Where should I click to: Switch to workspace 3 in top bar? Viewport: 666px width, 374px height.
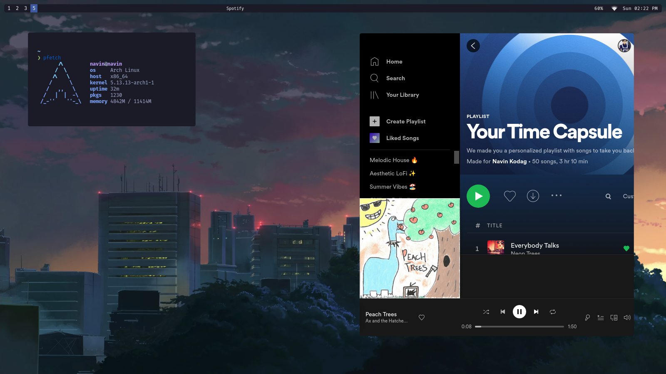25,8
